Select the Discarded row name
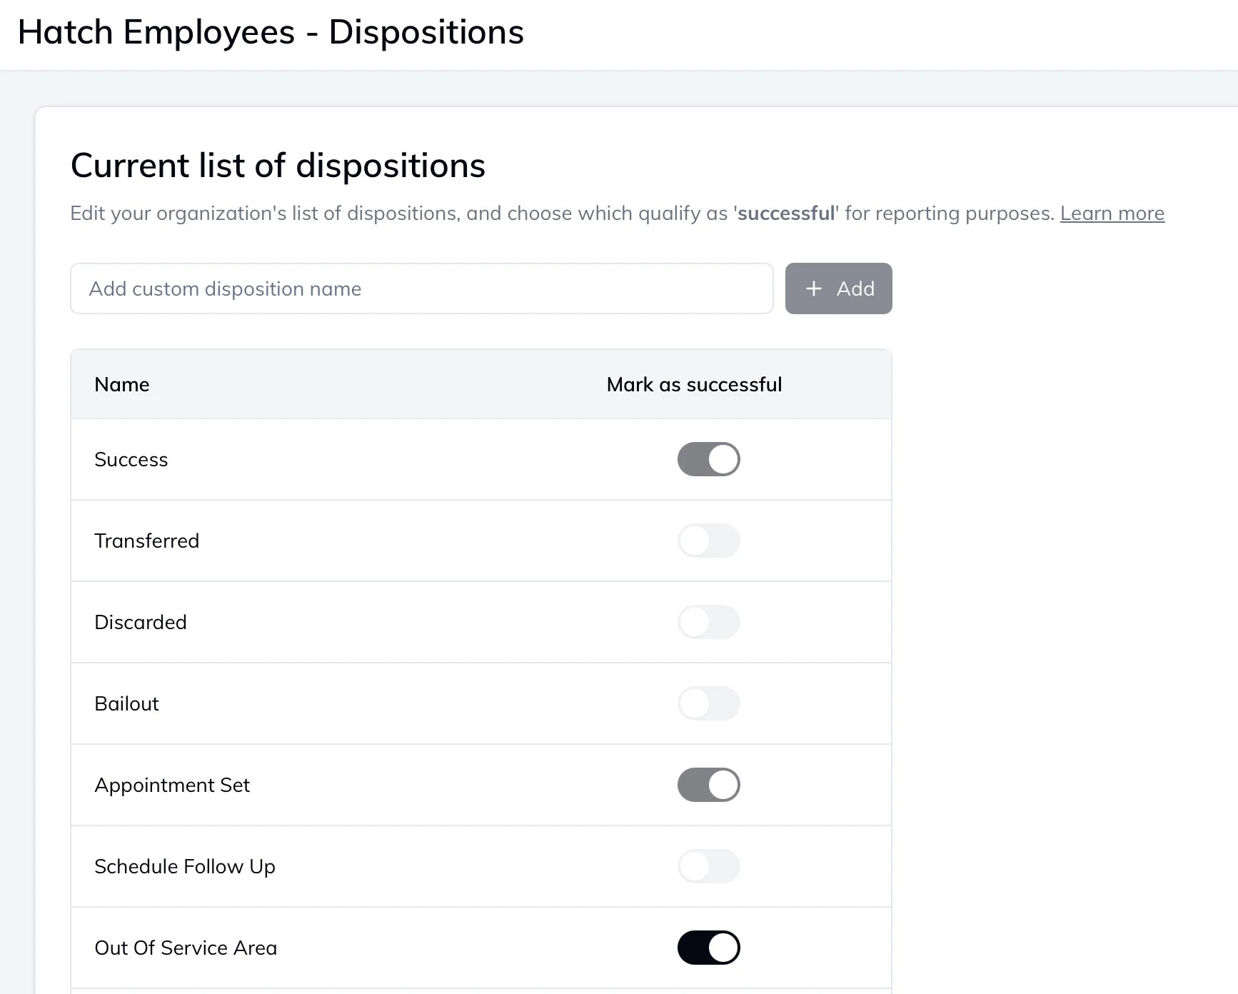Image resolution: width=1238 pixels, height=994 pixels. (x=141, y=622)
